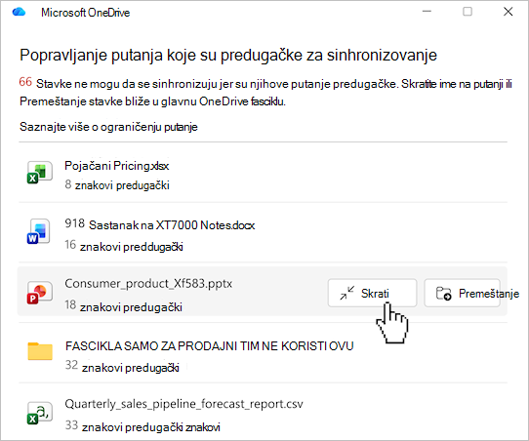Click the 33 znakovi predugački znakovi label
The height and width of the screenshot is (441, 529).
click(142, 426)
